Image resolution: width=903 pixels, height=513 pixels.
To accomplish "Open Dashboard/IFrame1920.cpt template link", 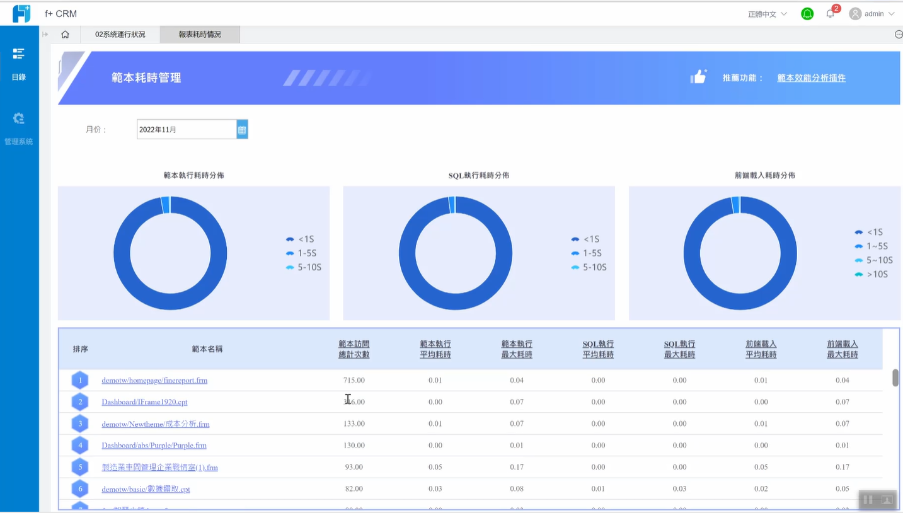I will pos(144,402).
